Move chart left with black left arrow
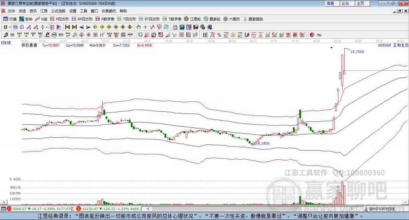This screenshot has height=220, width=409. [x=81, y=27]
